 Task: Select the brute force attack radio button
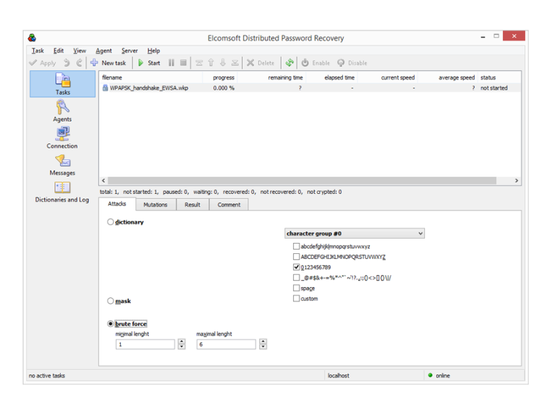point(110,323)
